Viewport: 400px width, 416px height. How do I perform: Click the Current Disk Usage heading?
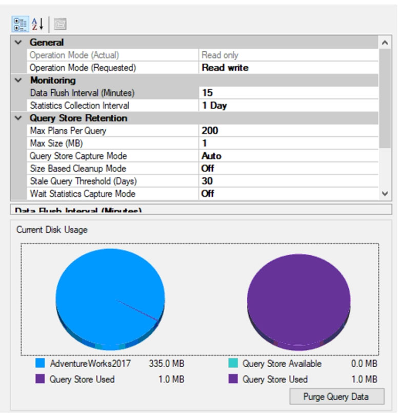click(52, 229)
